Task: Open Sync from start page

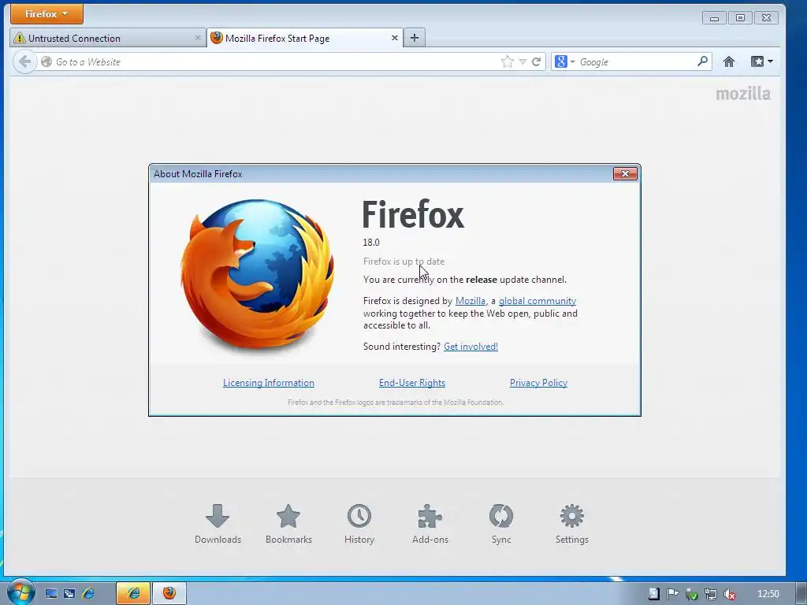Action: 501,524
